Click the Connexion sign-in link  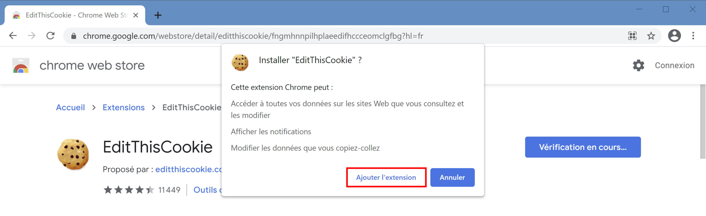(675, 65)
